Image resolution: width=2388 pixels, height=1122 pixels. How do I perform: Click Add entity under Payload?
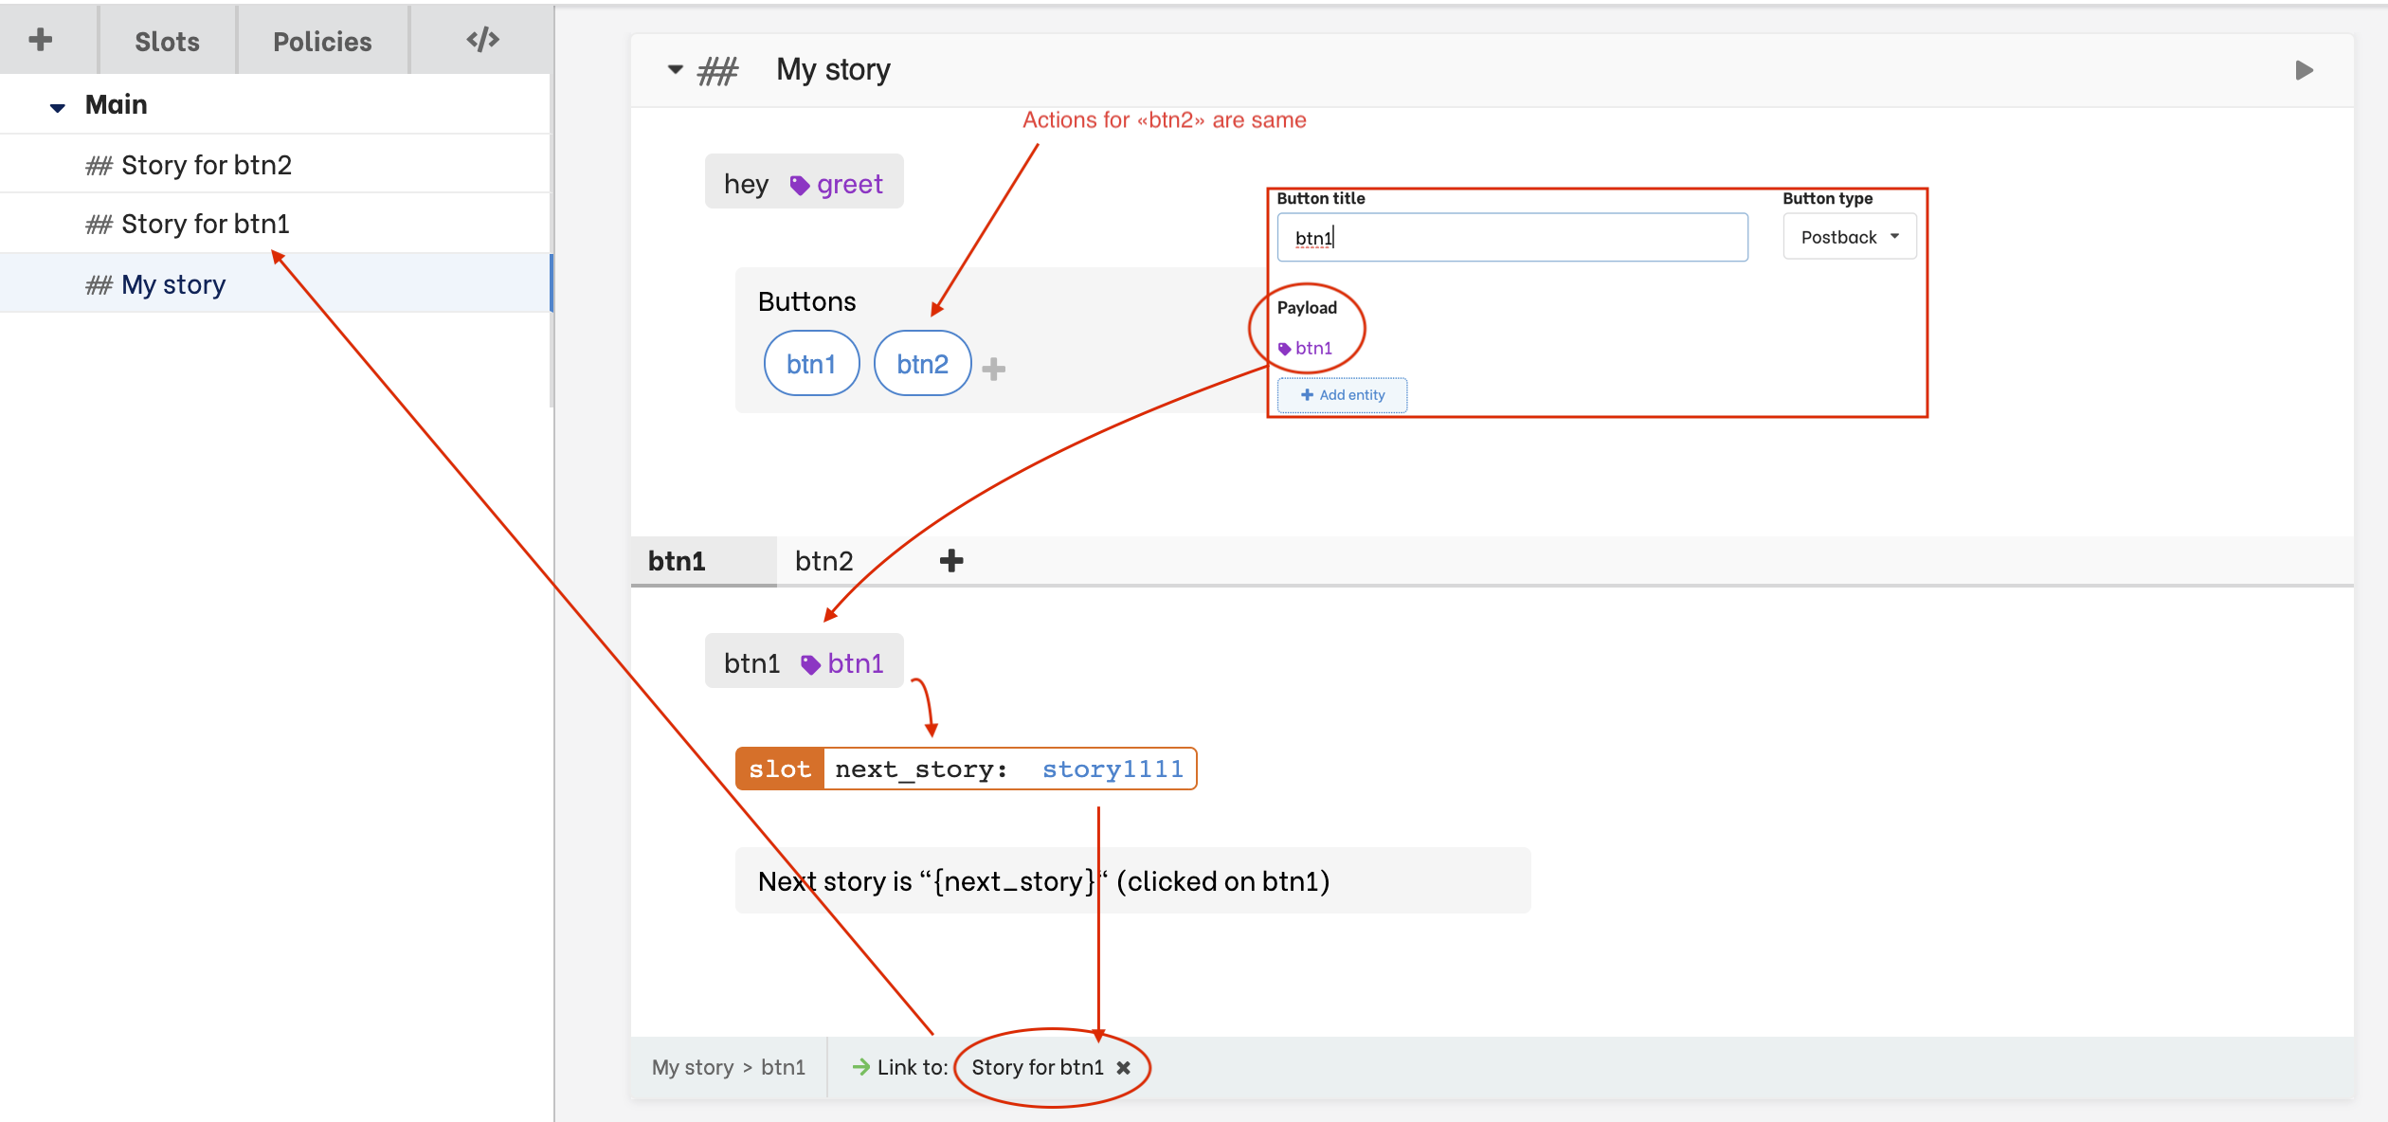coord(1342,394)
